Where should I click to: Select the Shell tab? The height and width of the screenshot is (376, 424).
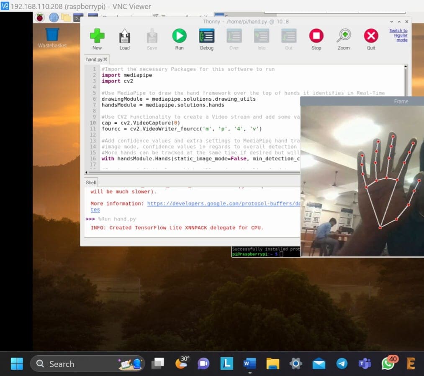click(x=91, y=183)
